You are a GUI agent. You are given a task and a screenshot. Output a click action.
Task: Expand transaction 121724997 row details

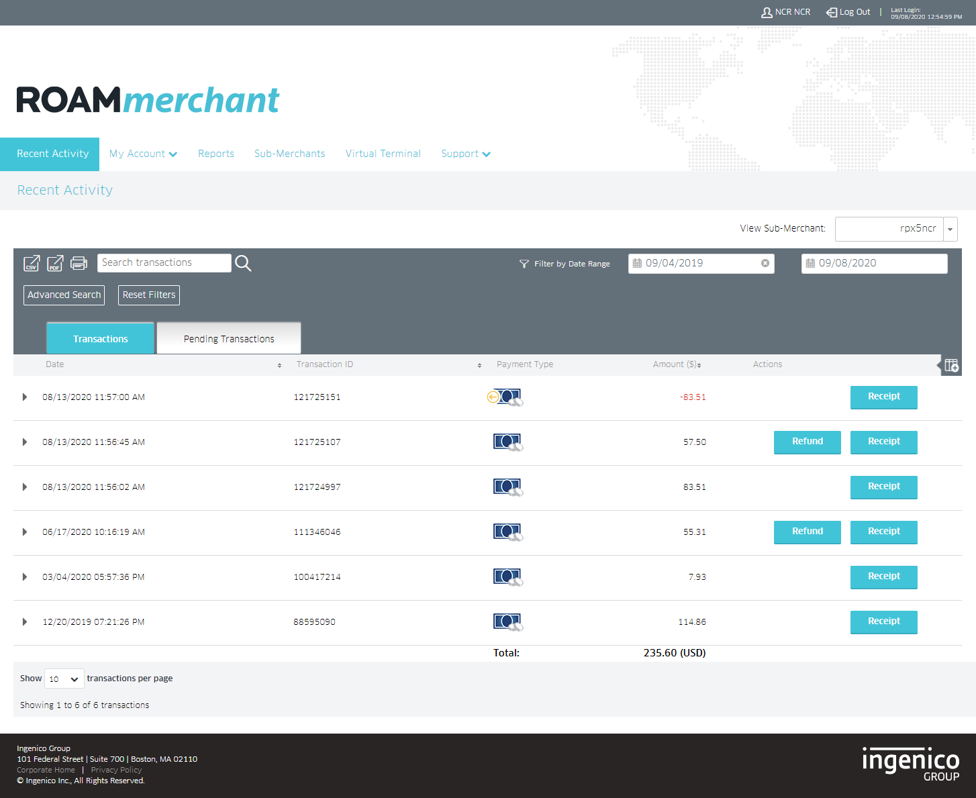(25, 487)
